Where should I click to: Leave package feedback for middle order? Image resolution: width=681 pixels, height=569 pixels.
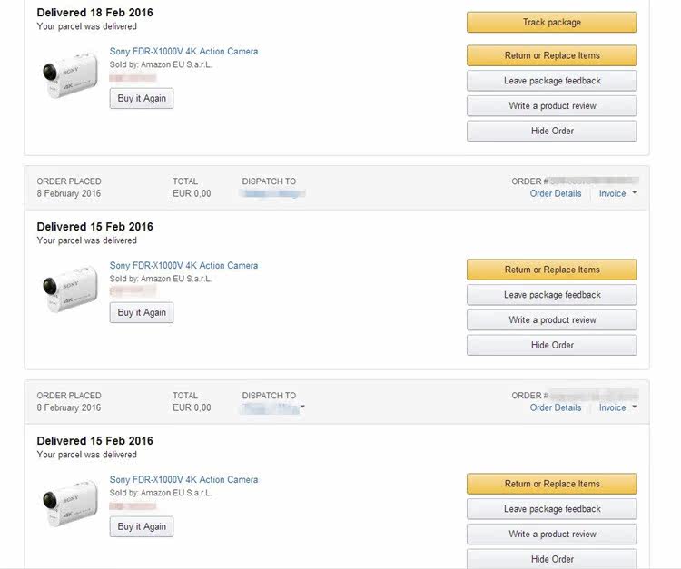tap(551, 295)
